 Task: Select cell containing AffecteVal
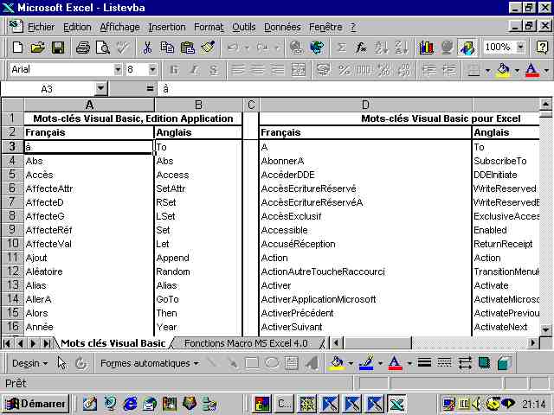(x=89, y=244)
